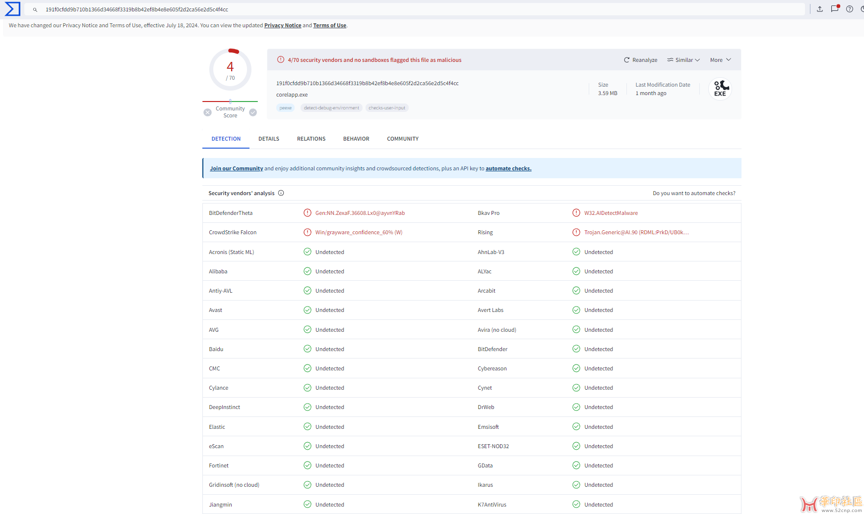This screenshot has width=864, height=514.
Task: Click CrowdStrike Falcon alert icon
Action: click(x=308, y=232)
